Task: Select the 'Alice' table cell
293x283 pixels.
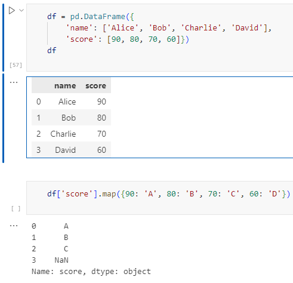Action: pyautogui.click(x=67, y=101)
